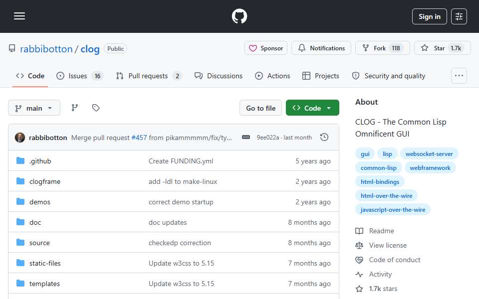
Task: Expand the green Code dropdown
Action: pyautogui.click(x=312, y=108)
